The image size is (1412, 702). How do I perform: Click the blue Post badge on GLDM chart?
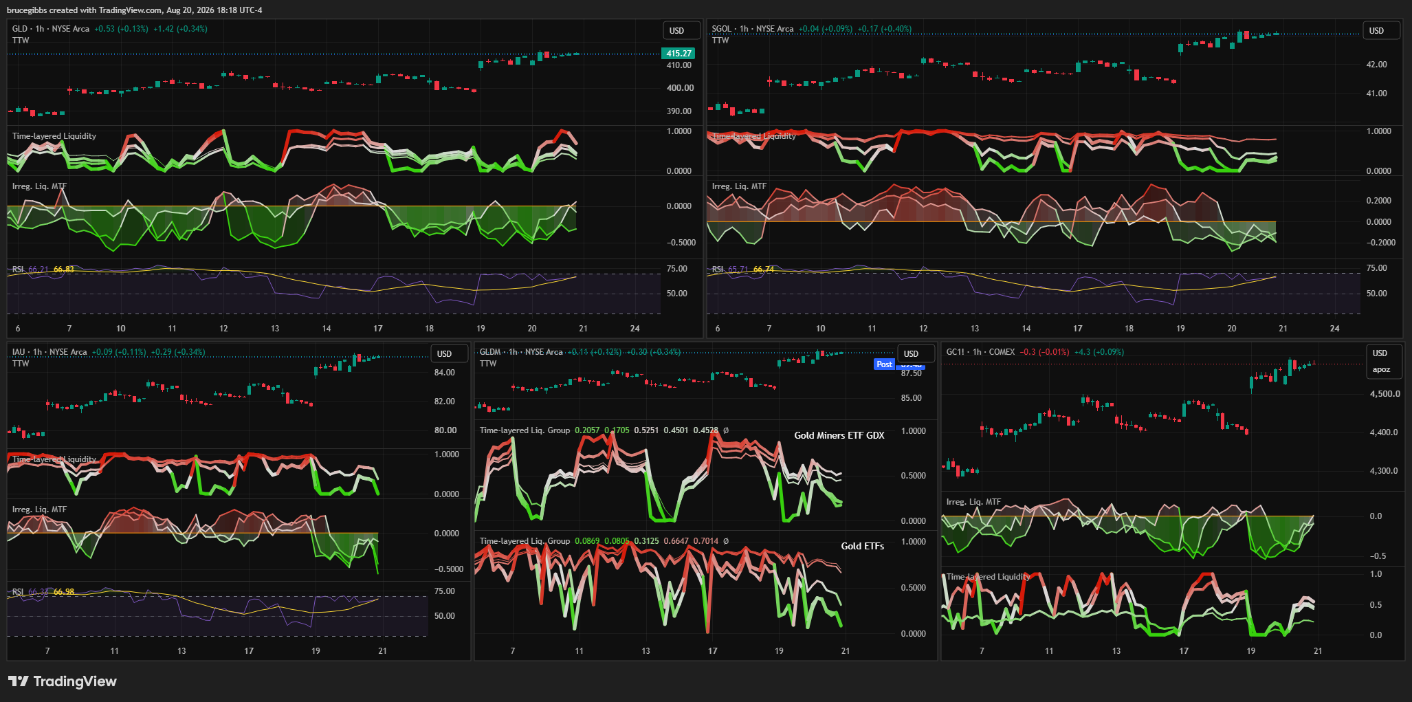point(885,364)
